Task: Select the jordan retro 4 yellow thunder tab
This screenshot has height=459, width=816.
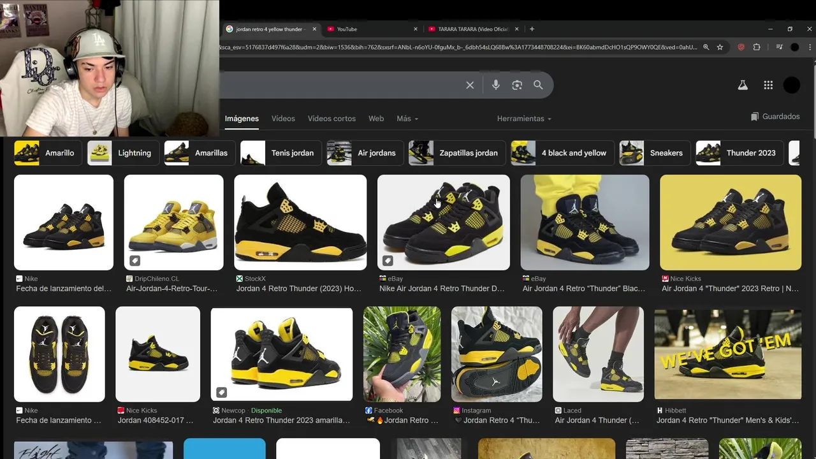Action: click(270, 29)
